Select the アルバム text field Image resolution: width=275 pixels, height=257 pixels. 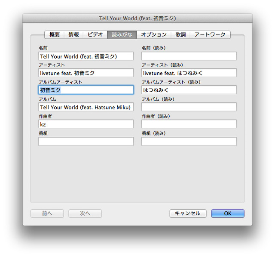tap(86, 107)
